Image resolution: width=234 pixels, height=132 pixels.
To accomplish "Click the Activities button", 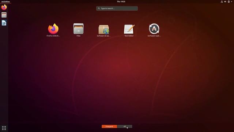I will (5, 1).
